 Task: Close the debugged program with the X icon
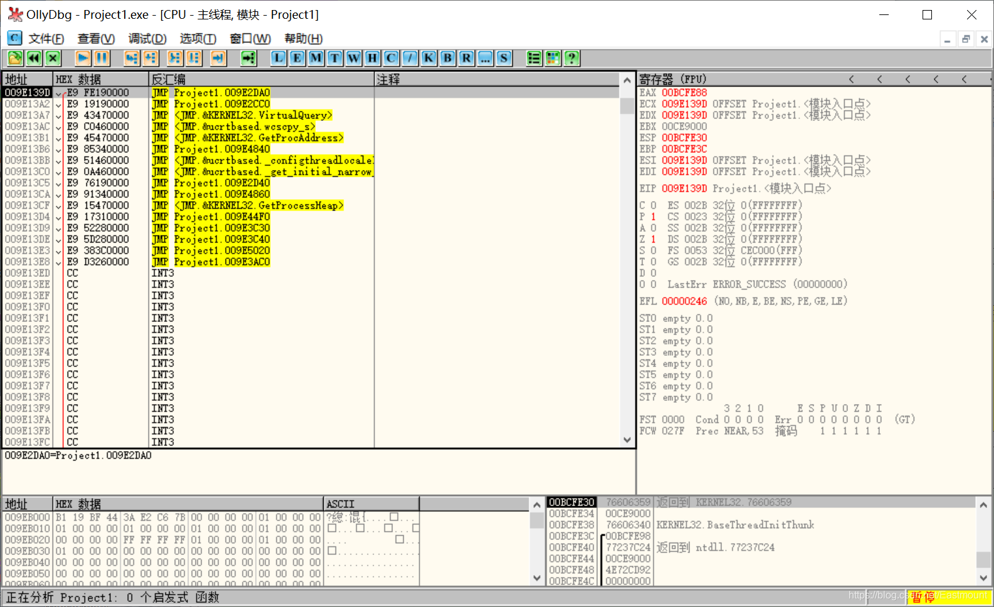click(53, 58)
